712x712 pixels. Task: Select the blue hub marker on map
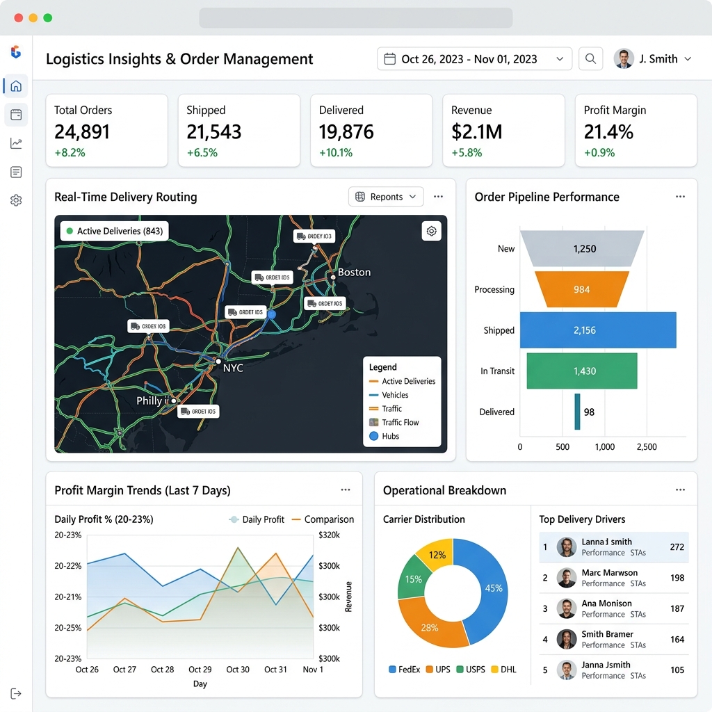(272, 314)
